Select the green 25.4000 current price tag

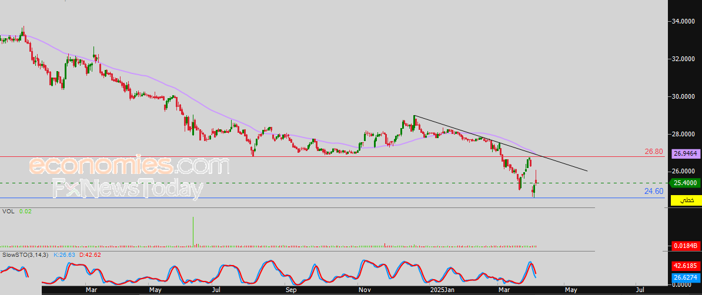tap(685, 183)
